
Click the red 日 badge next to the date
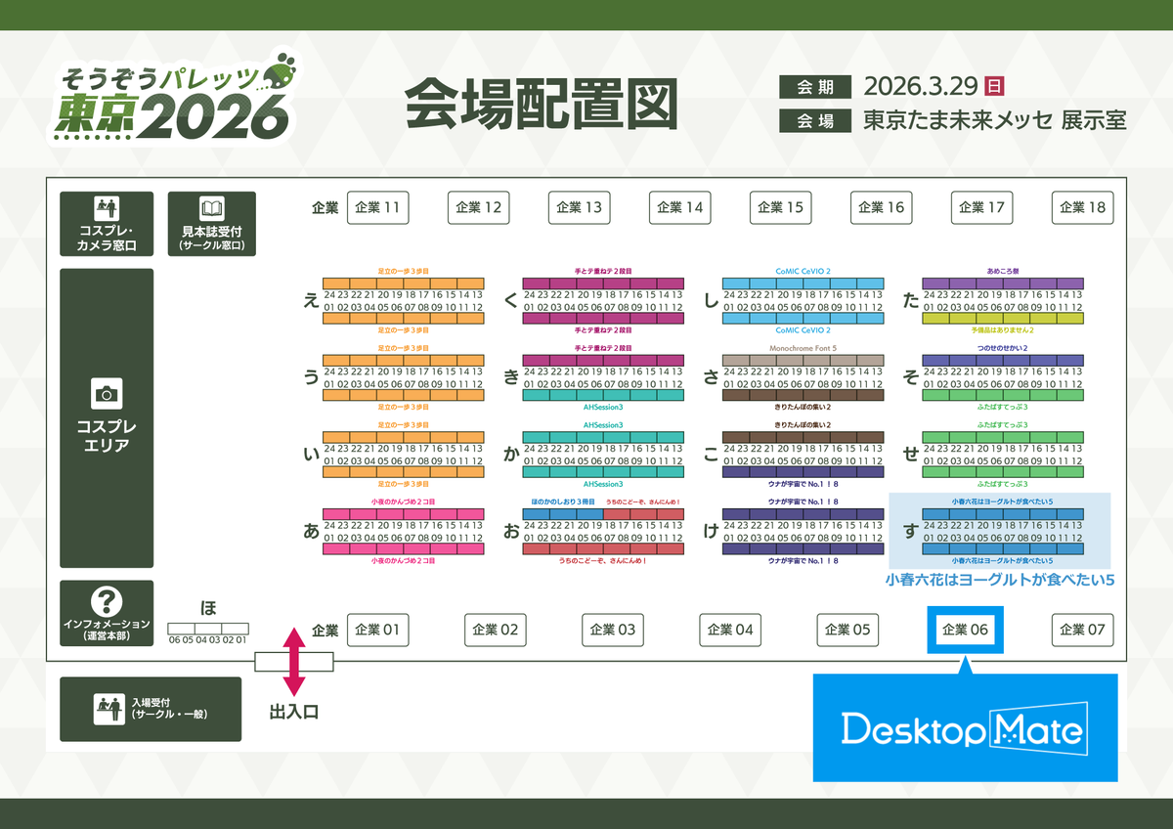click(995, 87)
